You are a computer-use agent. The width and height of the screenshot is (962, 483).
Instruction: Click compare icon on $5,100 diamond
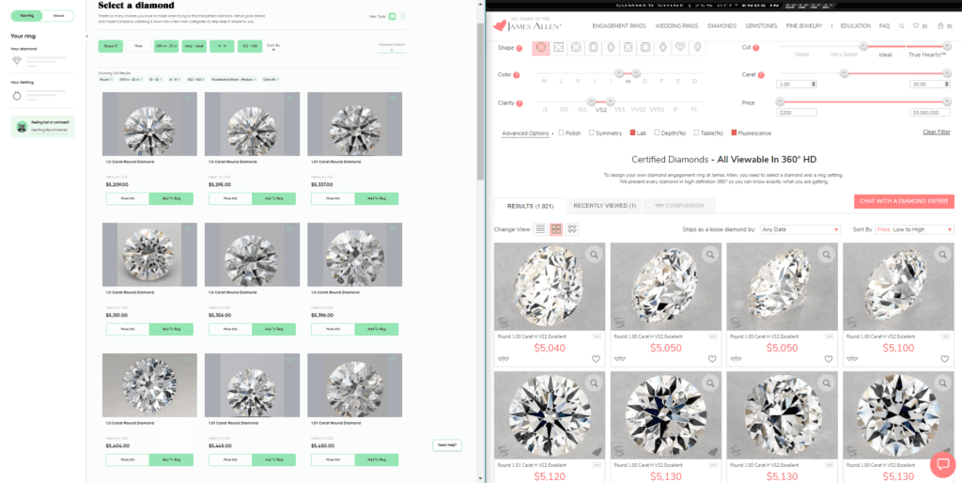click(852, 359)
